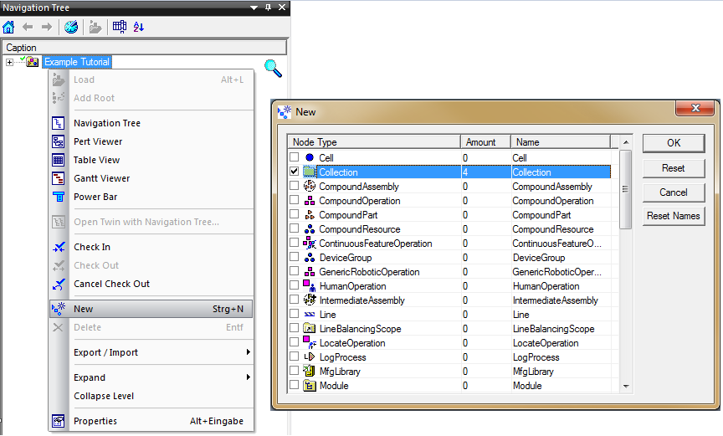The height and width of the screenshot is (436, 723).
Task: Choose Check In from context menu
Action: pyautogui.click(x=151, y=248)
